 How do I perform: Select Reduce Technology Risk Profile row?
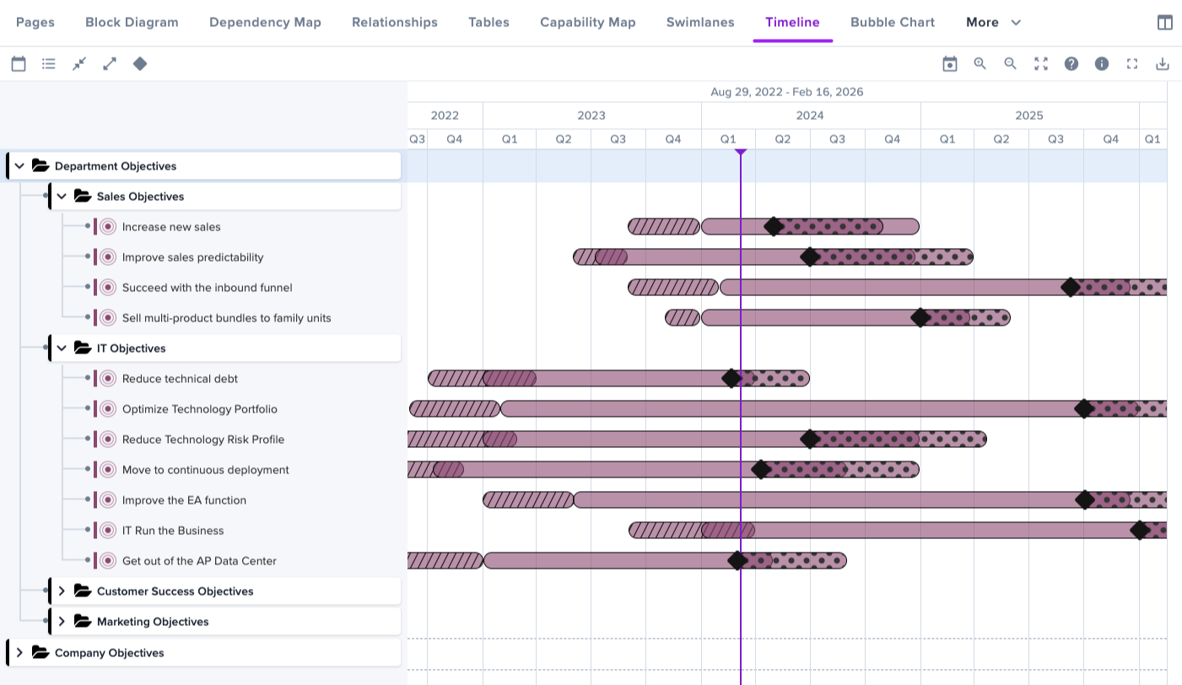[x=203, y=439]
